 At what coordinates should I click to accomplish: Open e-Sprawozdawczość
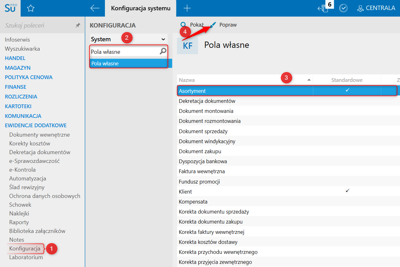[x=34, y=161]
